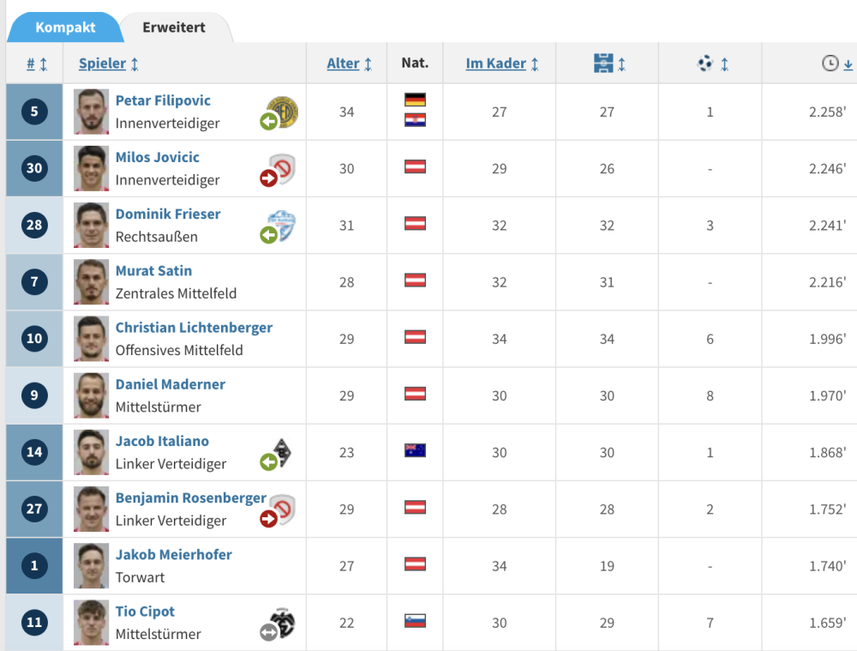Viewport: 857px width, 651px height.
Task: Click the Slovenian flag next to Tio Cipot
Action: (x=415, y=622)
